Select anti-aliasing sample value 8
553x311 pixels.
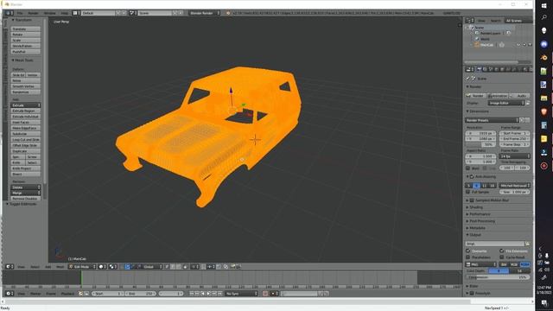click(x=476, y=186)
